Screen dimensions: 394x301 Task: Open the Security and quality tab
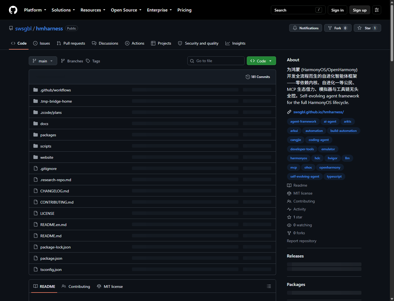198,43
